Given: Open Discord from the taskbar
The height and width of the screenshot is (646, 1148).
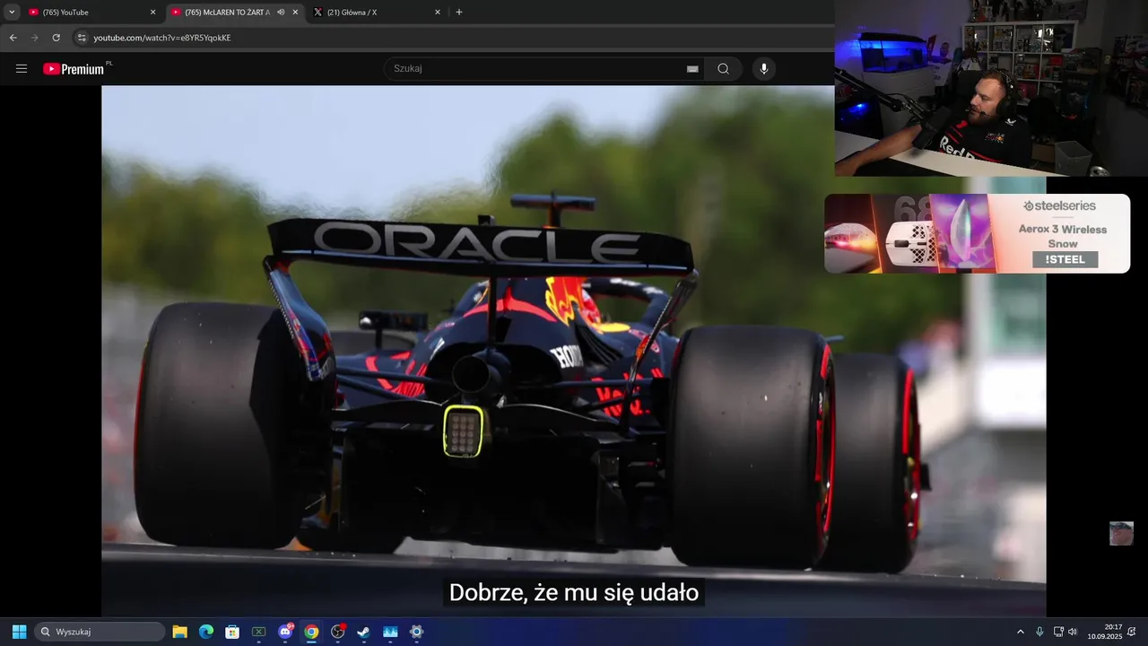Looking at the screenshot, I should 285,632.
